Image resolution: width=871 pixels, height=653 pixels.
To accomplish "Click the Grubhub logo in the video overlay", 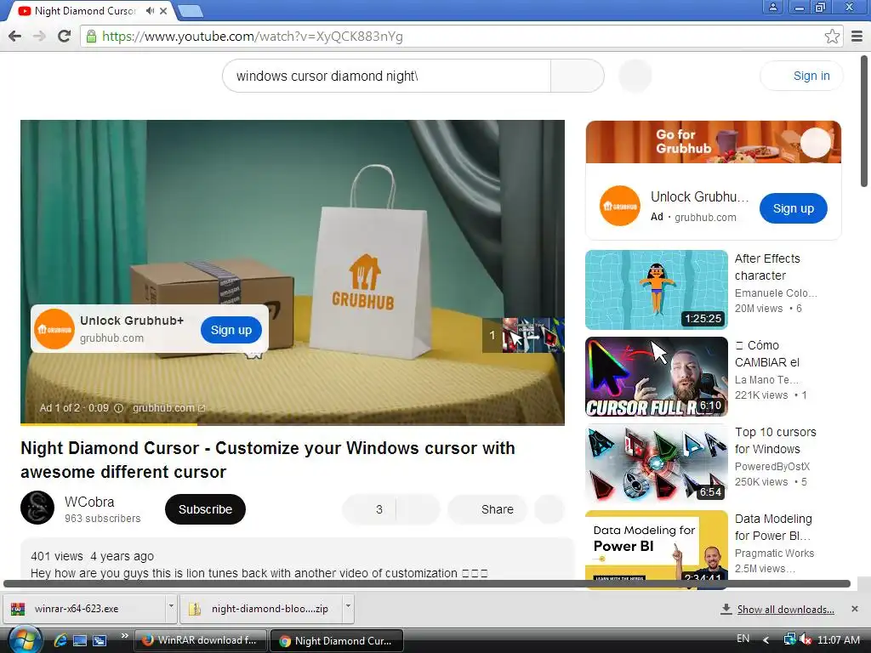I will click(x=54, y=329).
